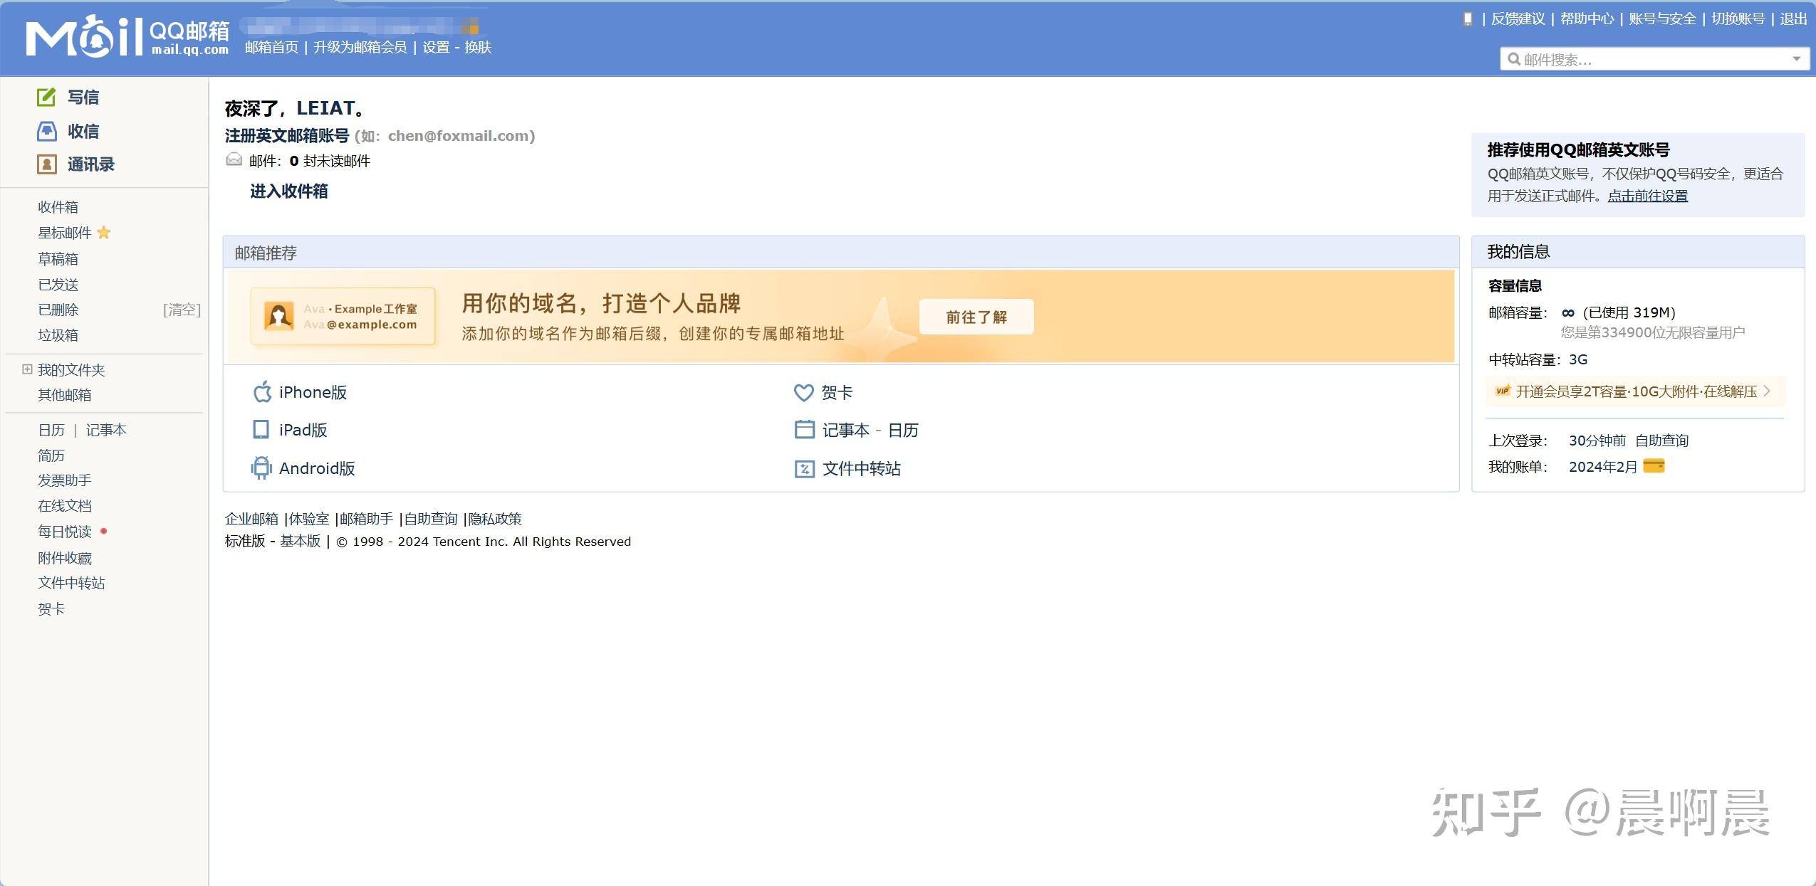Click 换肤 to change skin

pos(478,47)
